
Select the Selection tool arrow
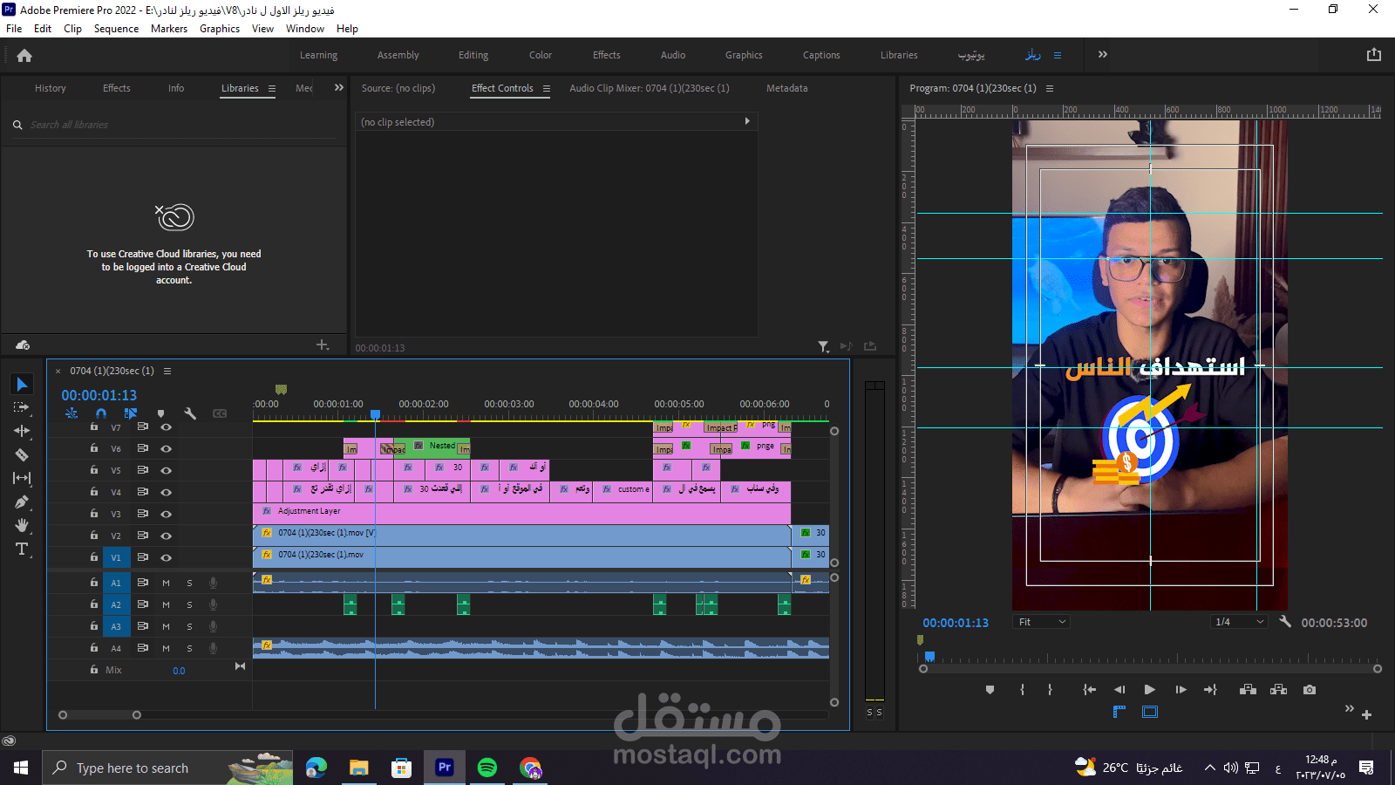(22, 384)
